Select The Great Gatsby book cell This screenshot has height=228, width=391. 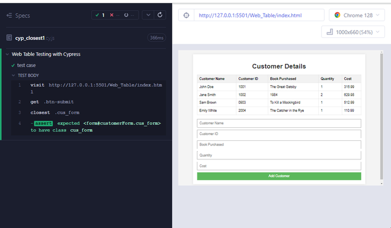point(293,86)
